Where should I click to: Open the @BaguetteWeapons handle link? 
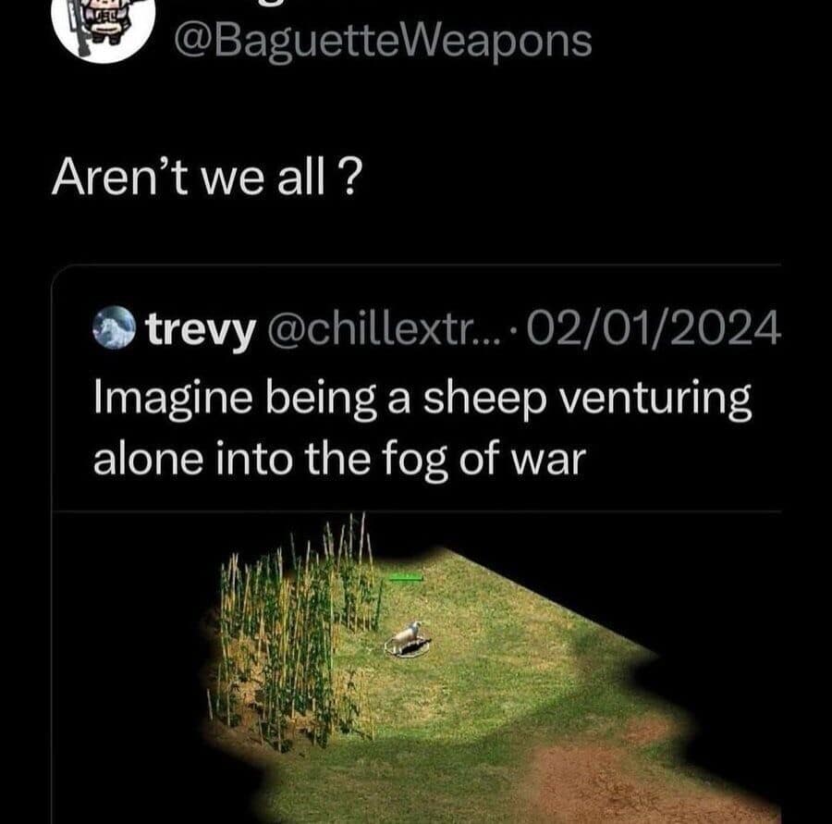tap(383, 43)
